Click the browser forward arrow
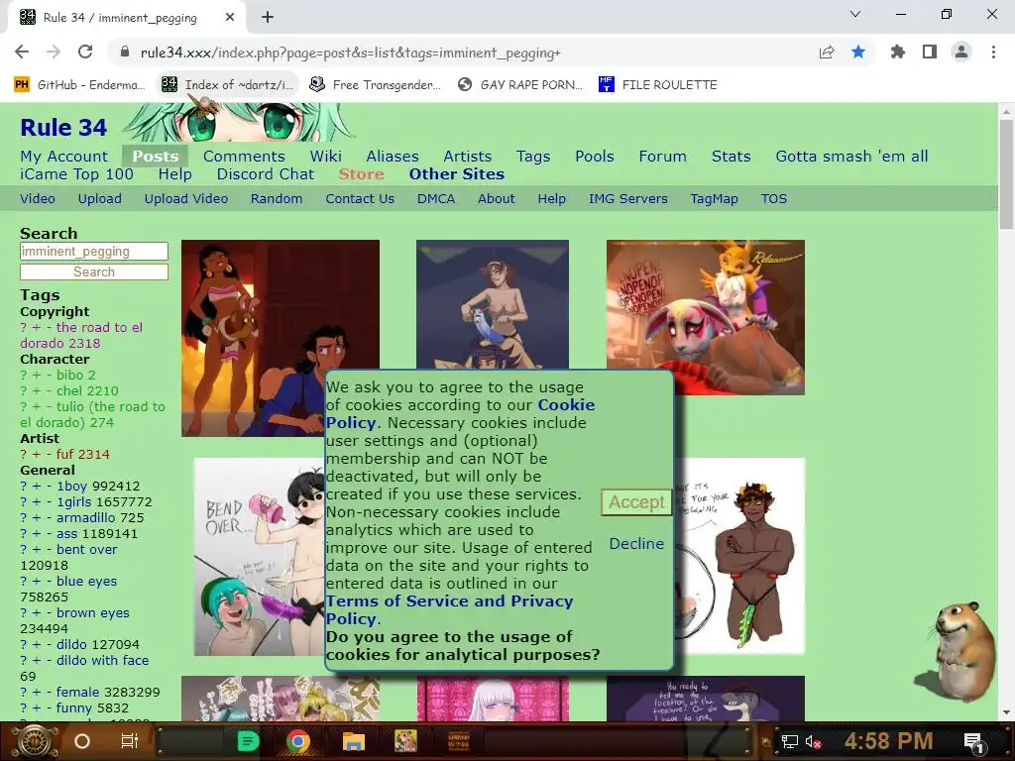This screenshot has height=761, width=1015. [54, 53]
